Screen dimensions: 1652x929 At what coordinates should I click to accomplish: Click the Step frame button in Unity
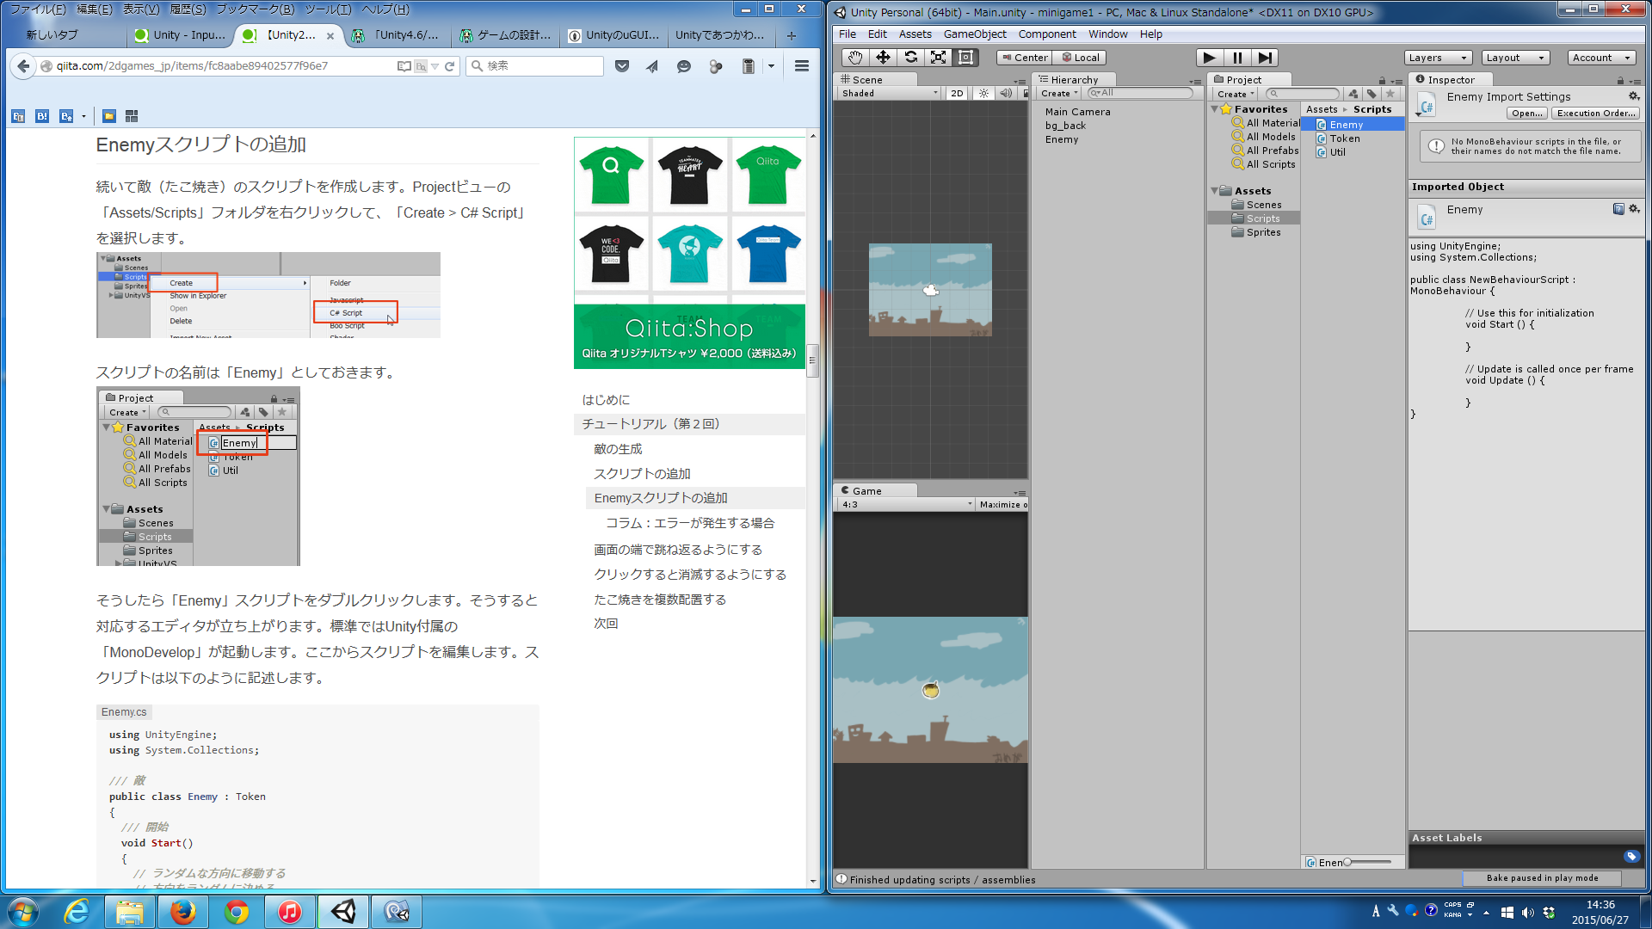pos(1264,58)
